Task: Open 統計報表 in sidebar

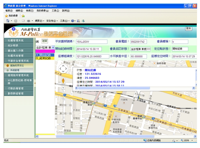Action: tap(19, 46)
